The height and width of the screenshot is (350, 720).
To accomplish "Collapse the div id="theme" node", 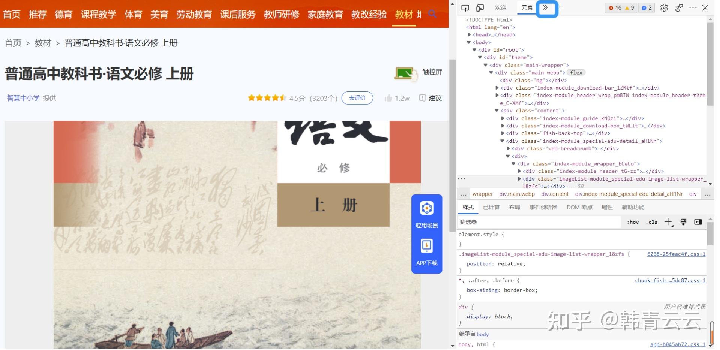I will (480, 58).
